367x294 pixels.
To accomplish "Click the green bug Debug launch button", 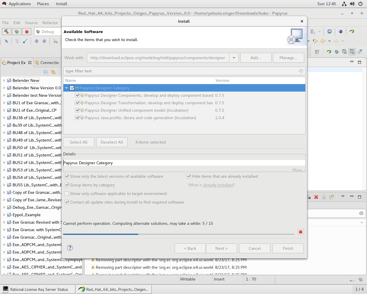I will pos(17,32).
